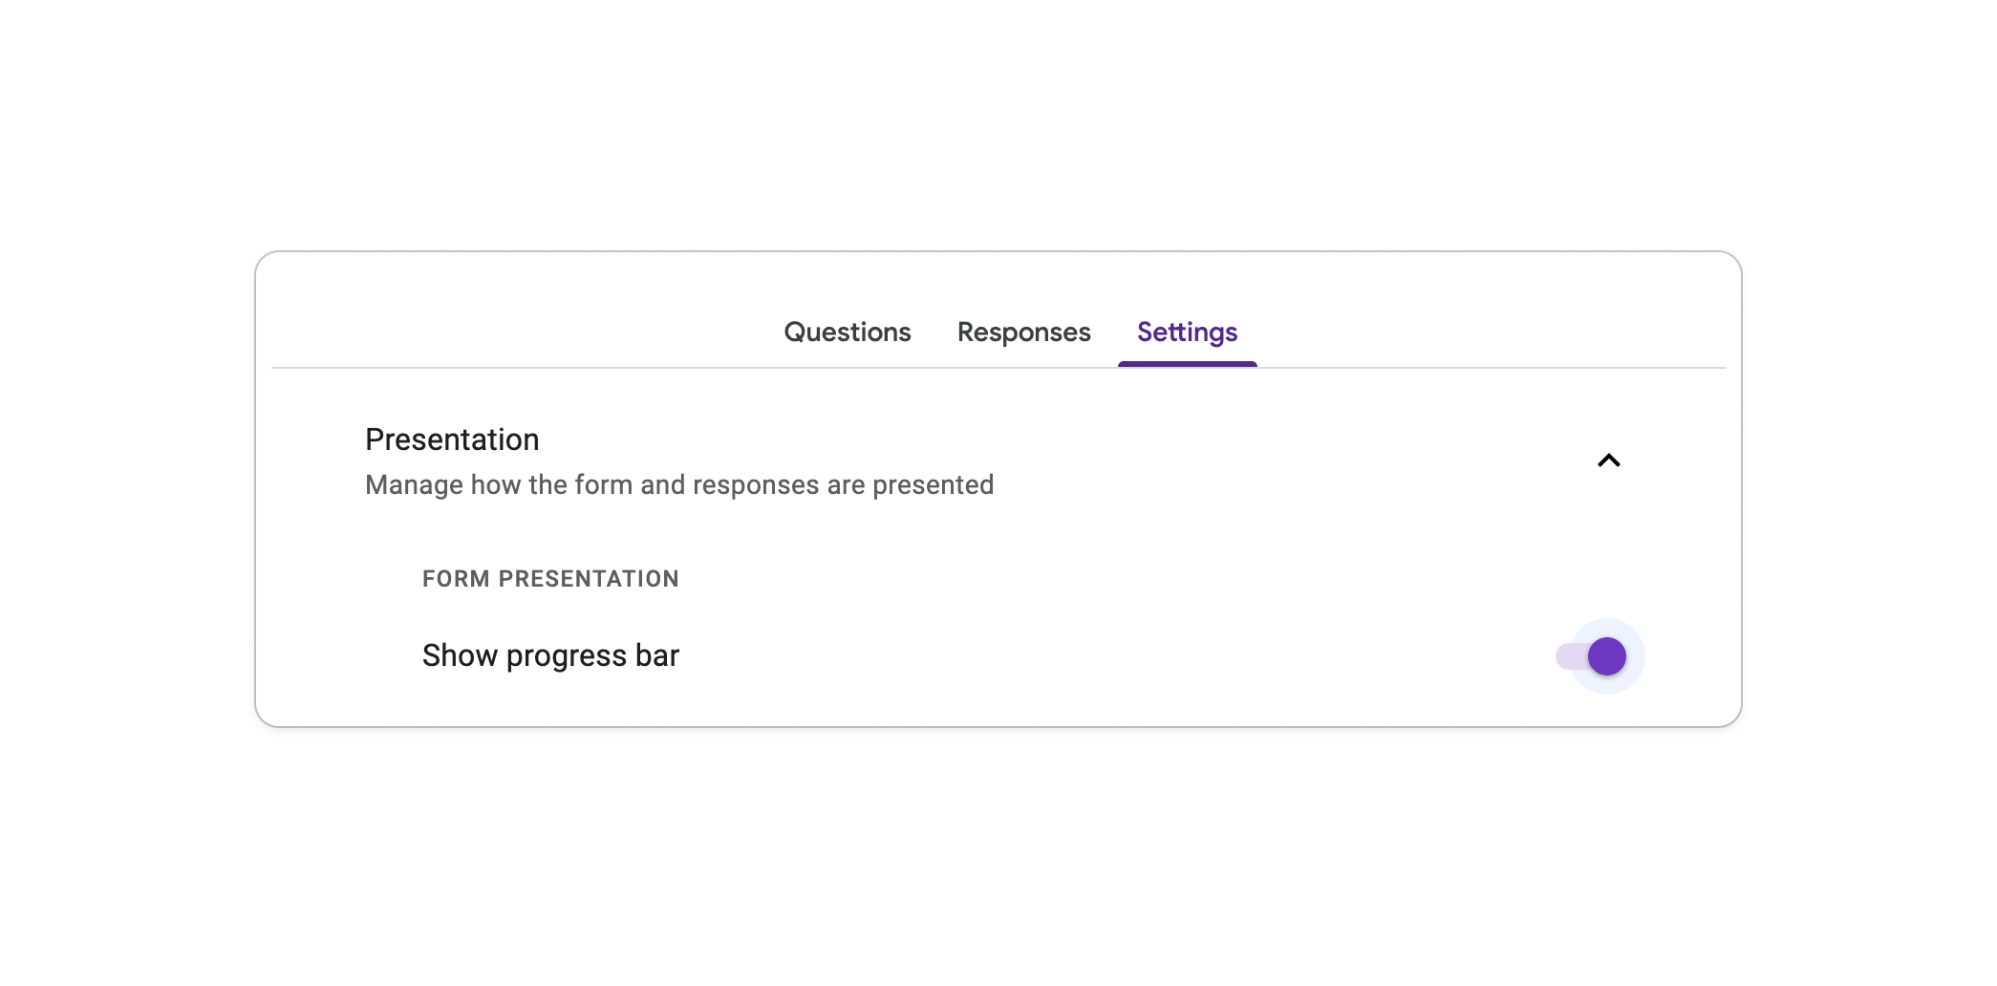The image size is (1997, 986).
Task: Click the FORM PRESENTATION section header
Action: [550, 579]
